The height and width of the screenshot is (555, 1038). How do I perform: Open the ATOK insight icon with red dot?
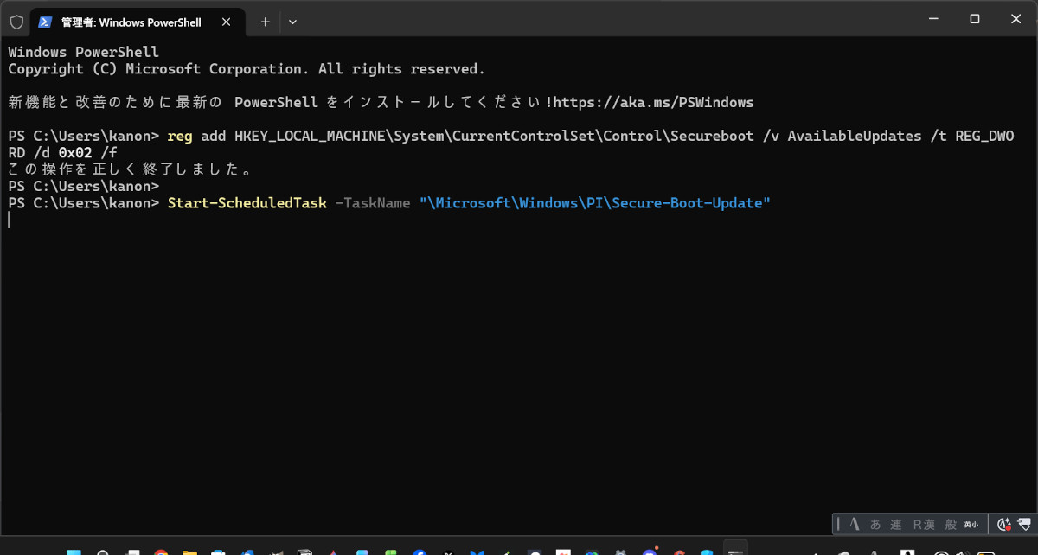click(1004, 524)
